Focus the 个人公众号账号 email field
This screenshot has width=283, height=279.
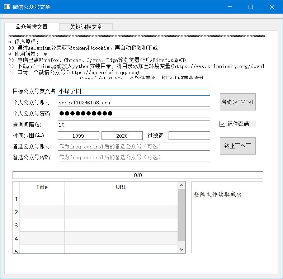click(134, 103)
